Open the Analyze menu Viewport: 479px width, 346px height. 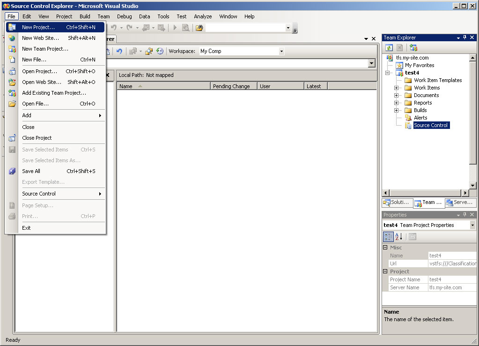point(203,16)
